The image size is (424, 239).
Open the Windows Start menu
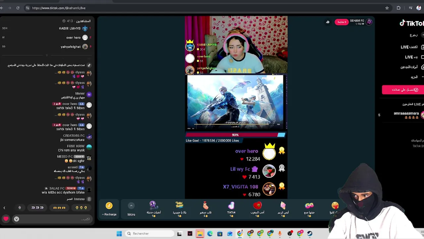coord(119,233)
